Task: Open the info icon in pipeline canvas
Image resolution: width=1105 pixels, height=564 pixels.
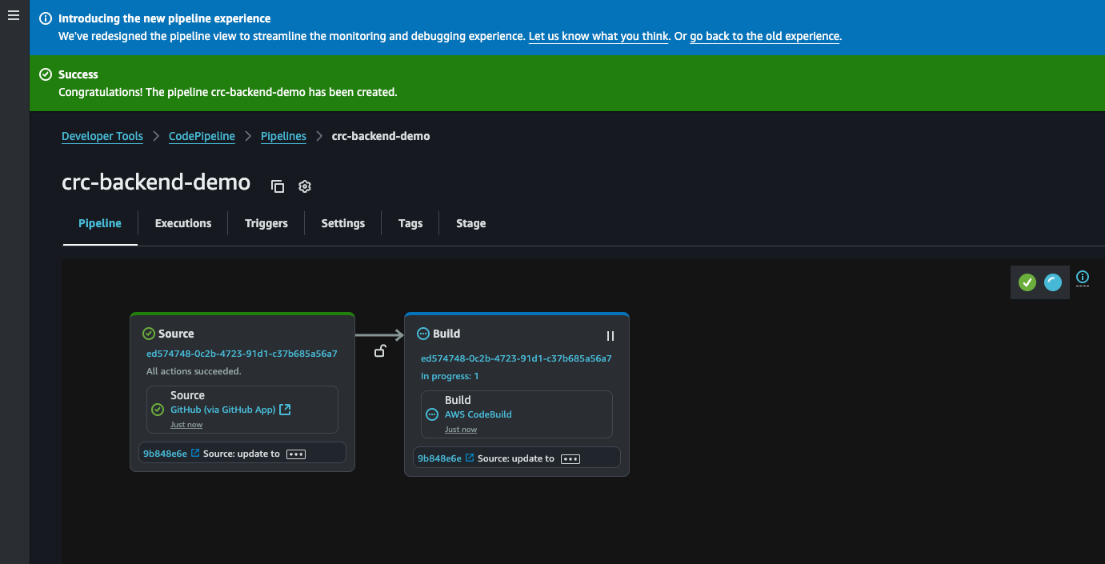Action: pyautogui.click(x=1083, y=277)
